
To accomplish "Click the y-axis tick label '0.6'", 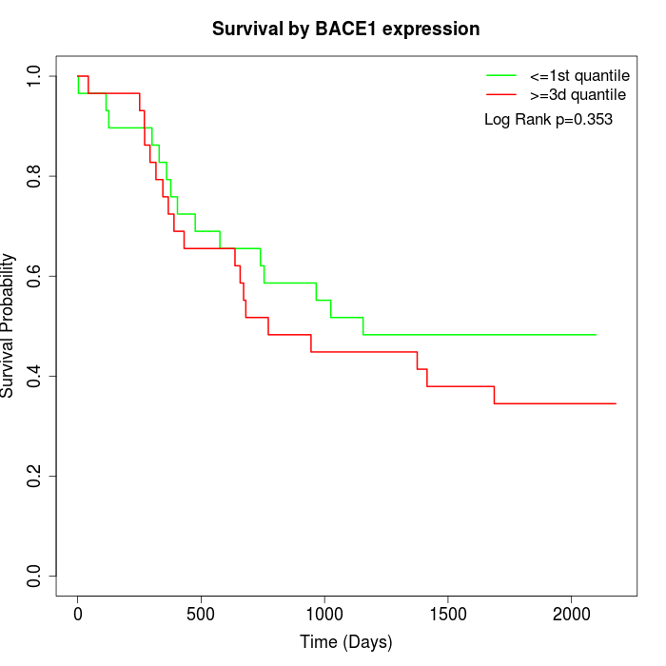I will (36, 276).
